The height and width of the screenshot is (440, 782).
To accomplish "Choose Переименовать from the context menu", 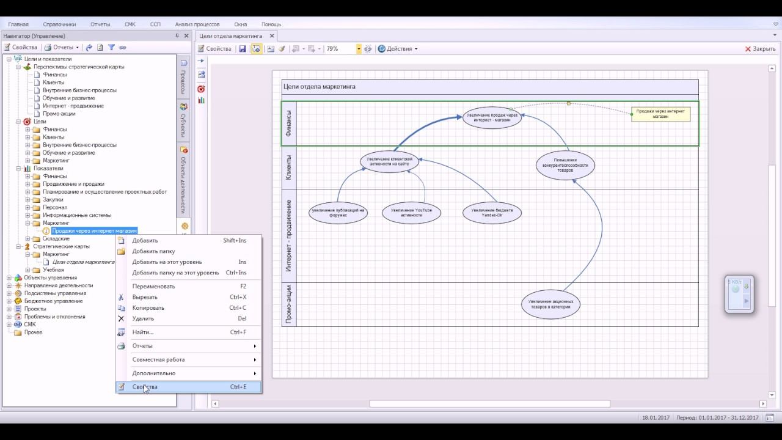I will click(x=153, y=287).
